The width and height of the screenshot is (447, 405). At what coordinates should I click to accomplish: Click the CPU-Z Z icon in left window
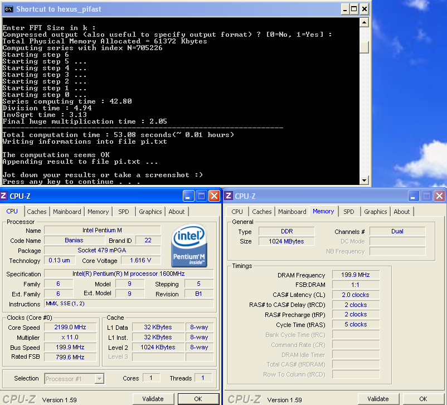pos(3,196)
